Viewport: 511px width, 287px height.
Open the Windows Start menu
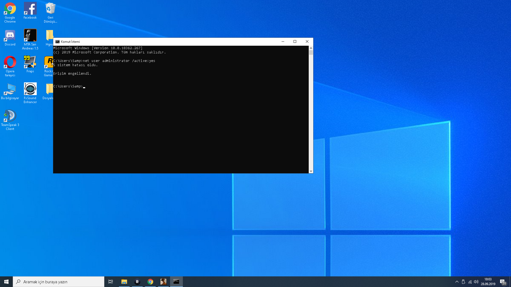click(x=6, y=282)
